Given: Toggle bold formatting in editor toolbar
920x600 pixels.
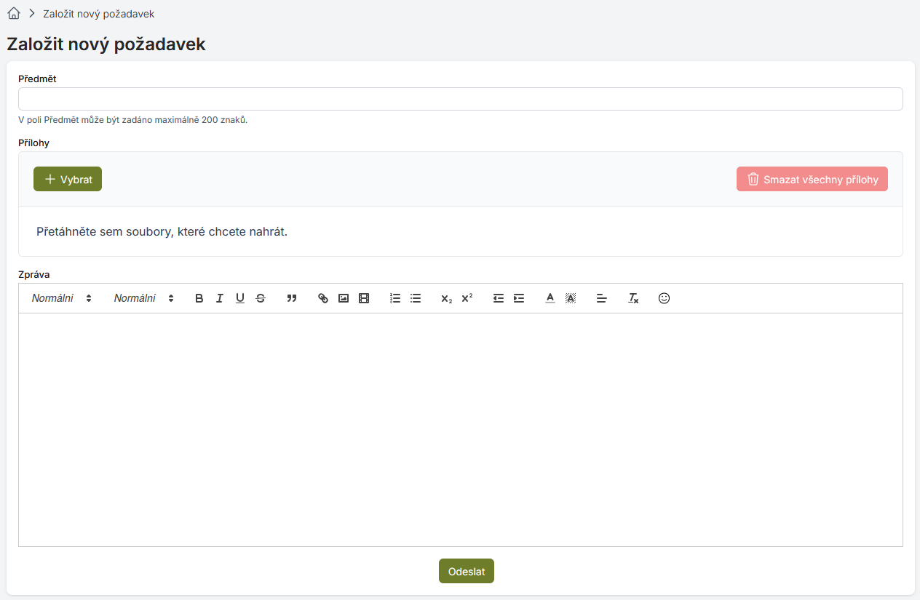Looking at the screenshot, I should 199,298.
